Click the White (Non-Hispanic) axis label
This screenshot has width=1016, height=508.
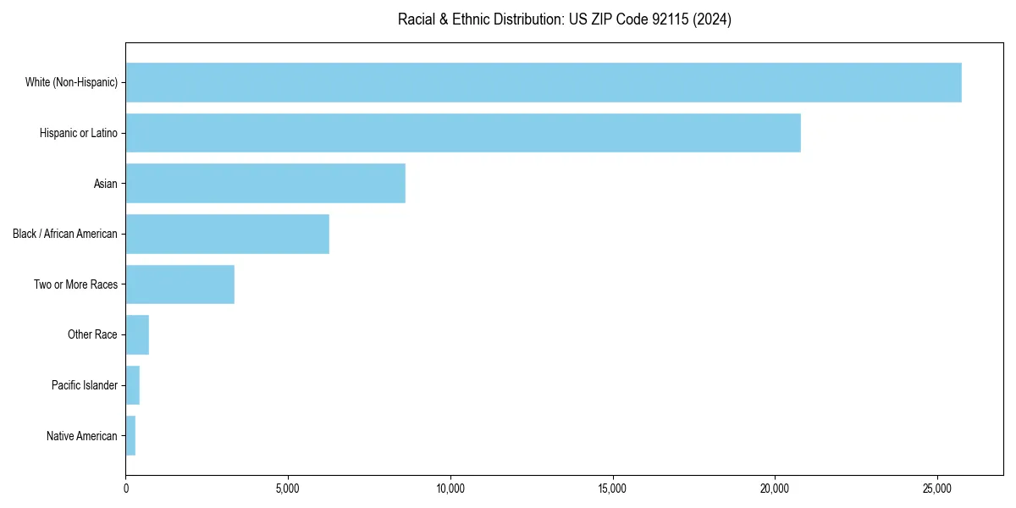coord(72,82)
